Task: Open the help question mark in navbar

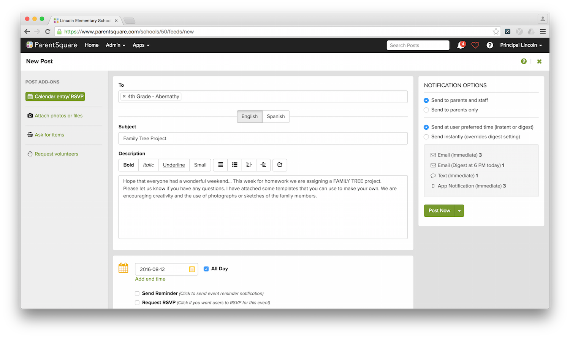Action: tap(490, 45)
